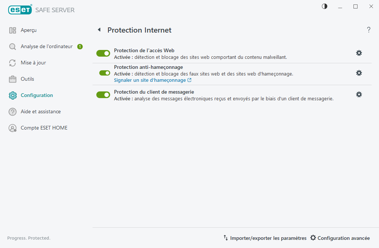Image resolution: width=379 pixels, height=248 pixels.
Task: Turn off Protection du client de messagerie
Action: click(x=103, y=94)
